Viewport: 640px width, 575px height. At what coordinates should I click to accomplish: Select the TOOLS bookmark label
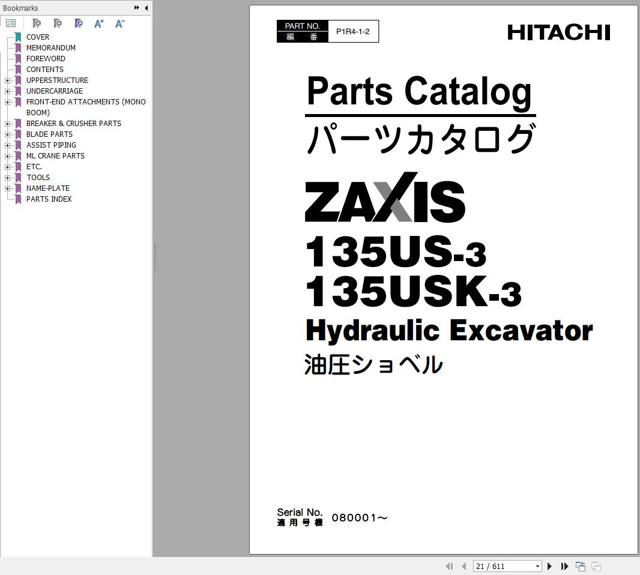pyautogui.click(x=38, y=178)
